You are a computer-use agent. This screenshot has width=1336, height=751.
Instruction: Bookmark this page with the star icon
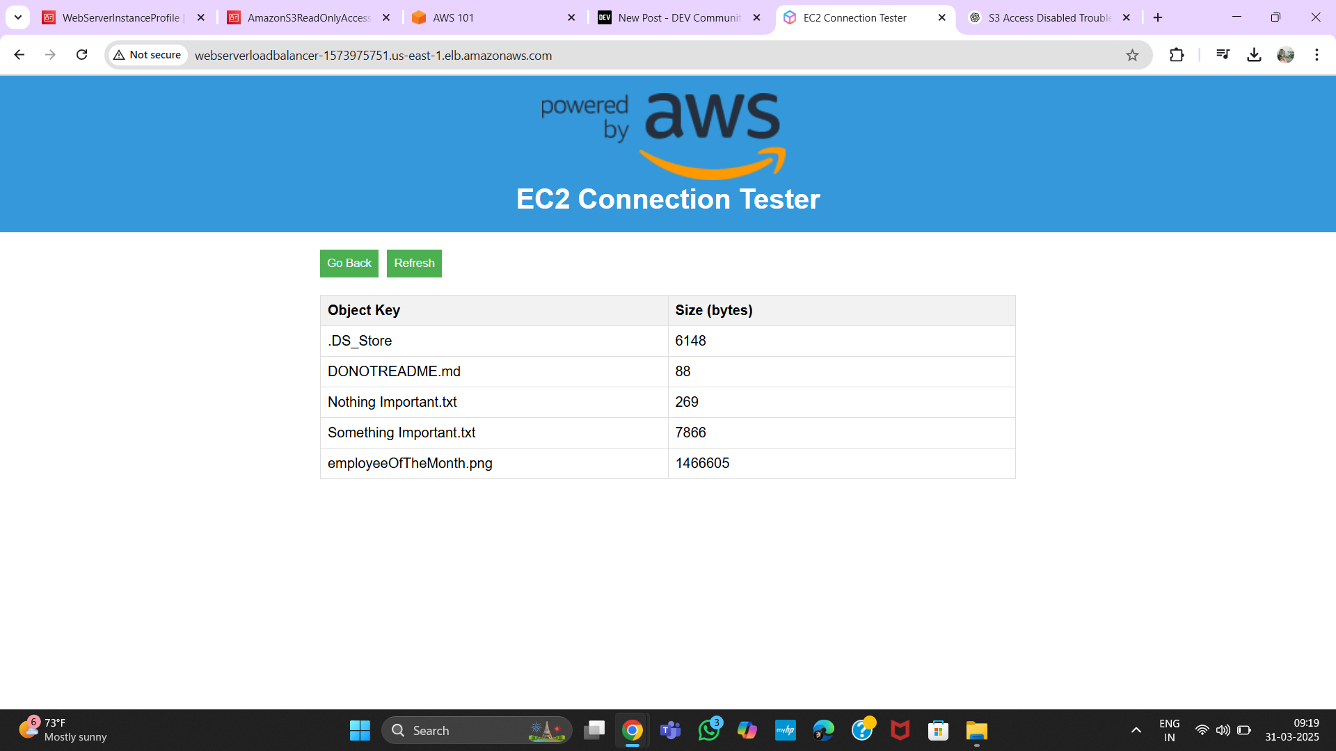(x=1132, y=55)
